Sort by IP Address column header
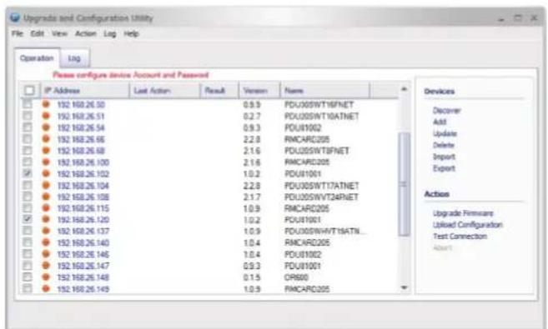Viewport: 548px width, 329px height. coord(86,91)
